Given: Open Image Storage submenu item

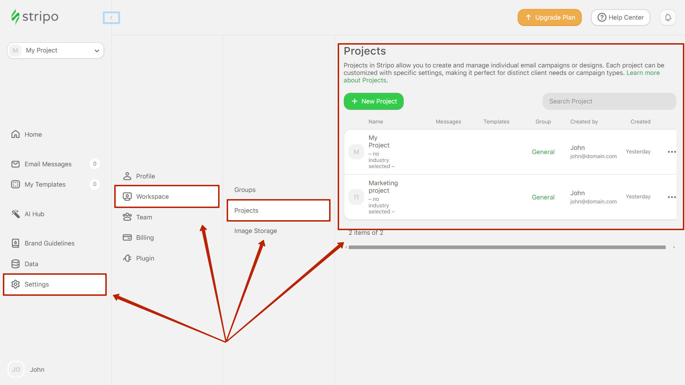Looking at the screenshot, I should [x=255, y=231].
